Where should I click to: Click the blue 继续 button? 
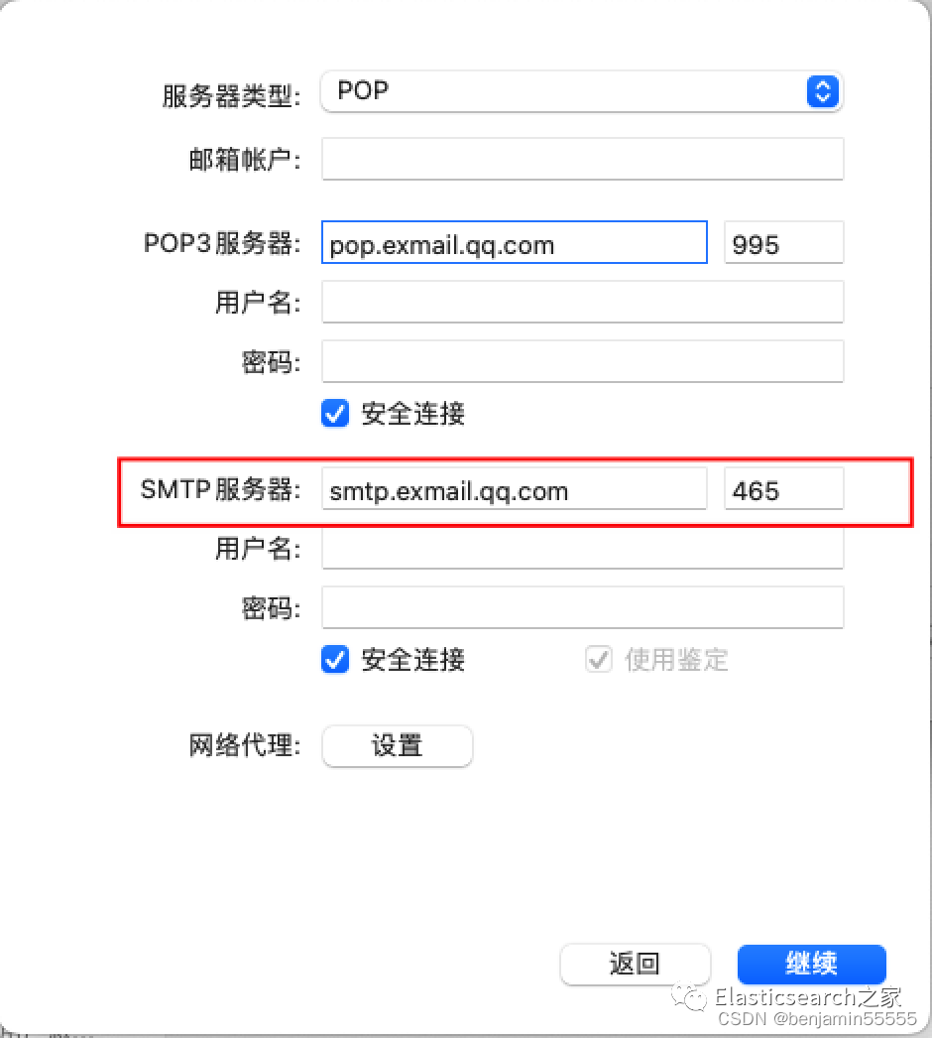click(812, 964)
